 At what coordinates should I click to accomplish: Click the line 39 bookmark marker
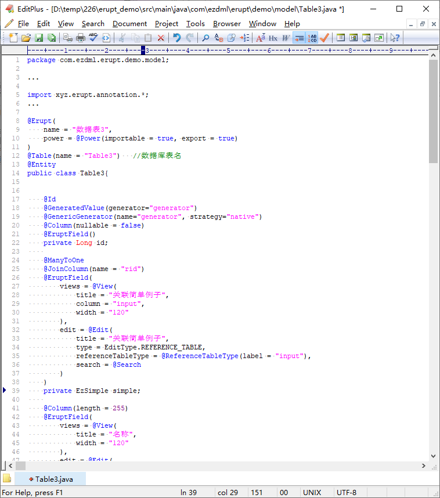5,391
